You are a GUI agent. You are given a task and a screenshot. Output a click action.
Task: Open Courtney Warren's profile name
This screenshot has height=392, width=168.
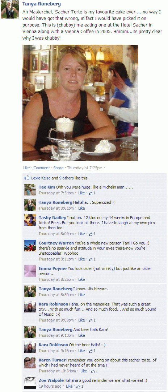pyautogui.click(x=56, y=243)
